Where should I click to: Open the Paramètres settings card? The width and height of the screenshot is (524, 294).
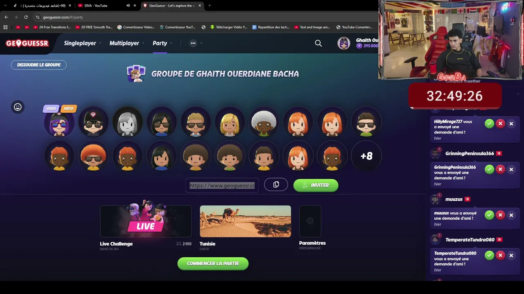coord(310,221)
